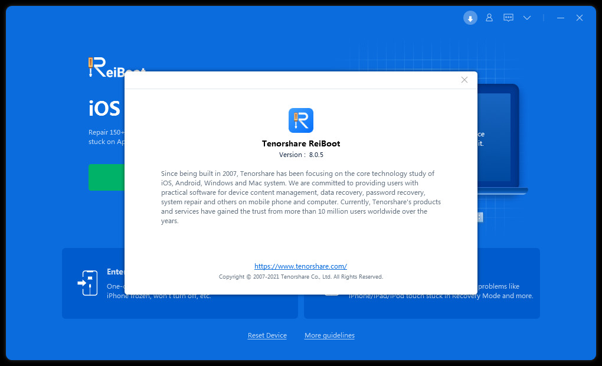The width and height of the screenshot is (602, 366).
Task: Minimize the ReiBoot window
Action: [x=561, y=18]
